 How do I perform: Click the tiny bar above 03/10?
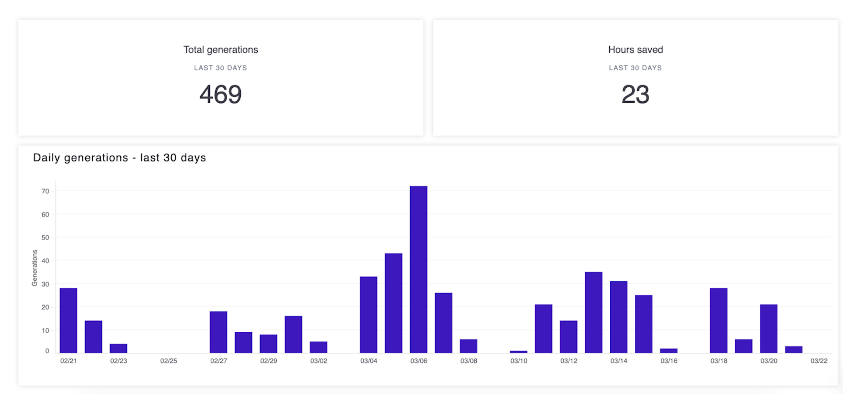[519, 352]
